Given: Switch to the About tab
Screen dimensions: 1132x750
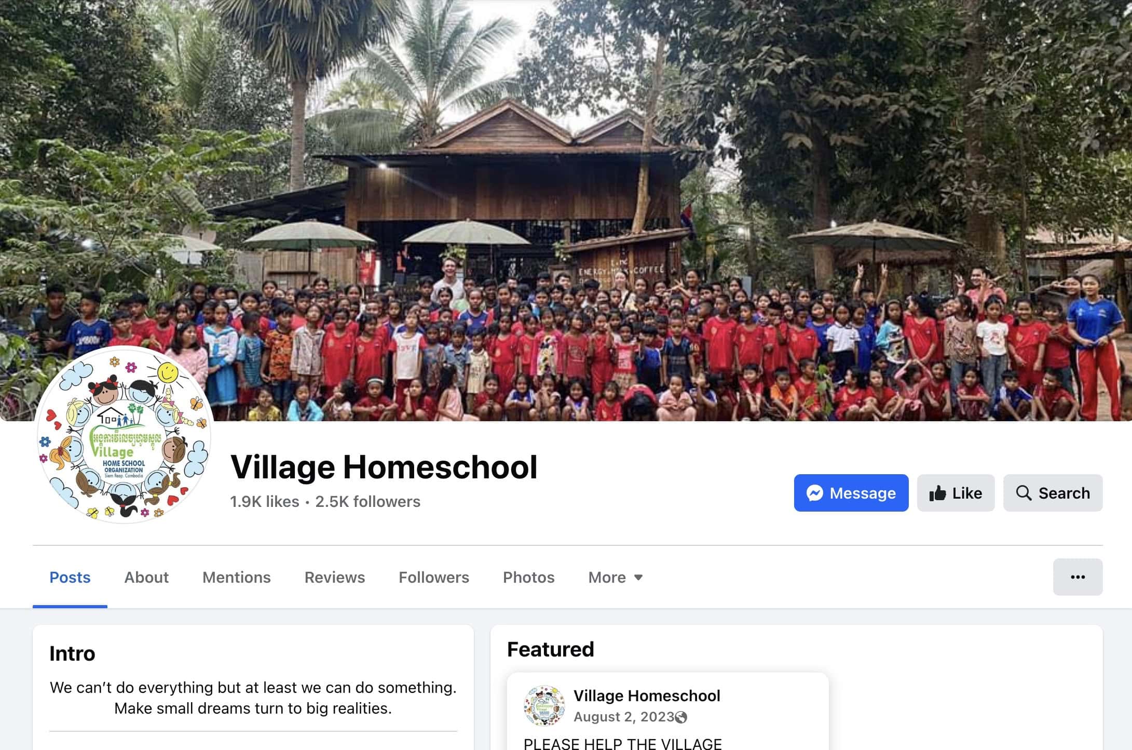Looking at the screenshot, I should tap(146, 578).
